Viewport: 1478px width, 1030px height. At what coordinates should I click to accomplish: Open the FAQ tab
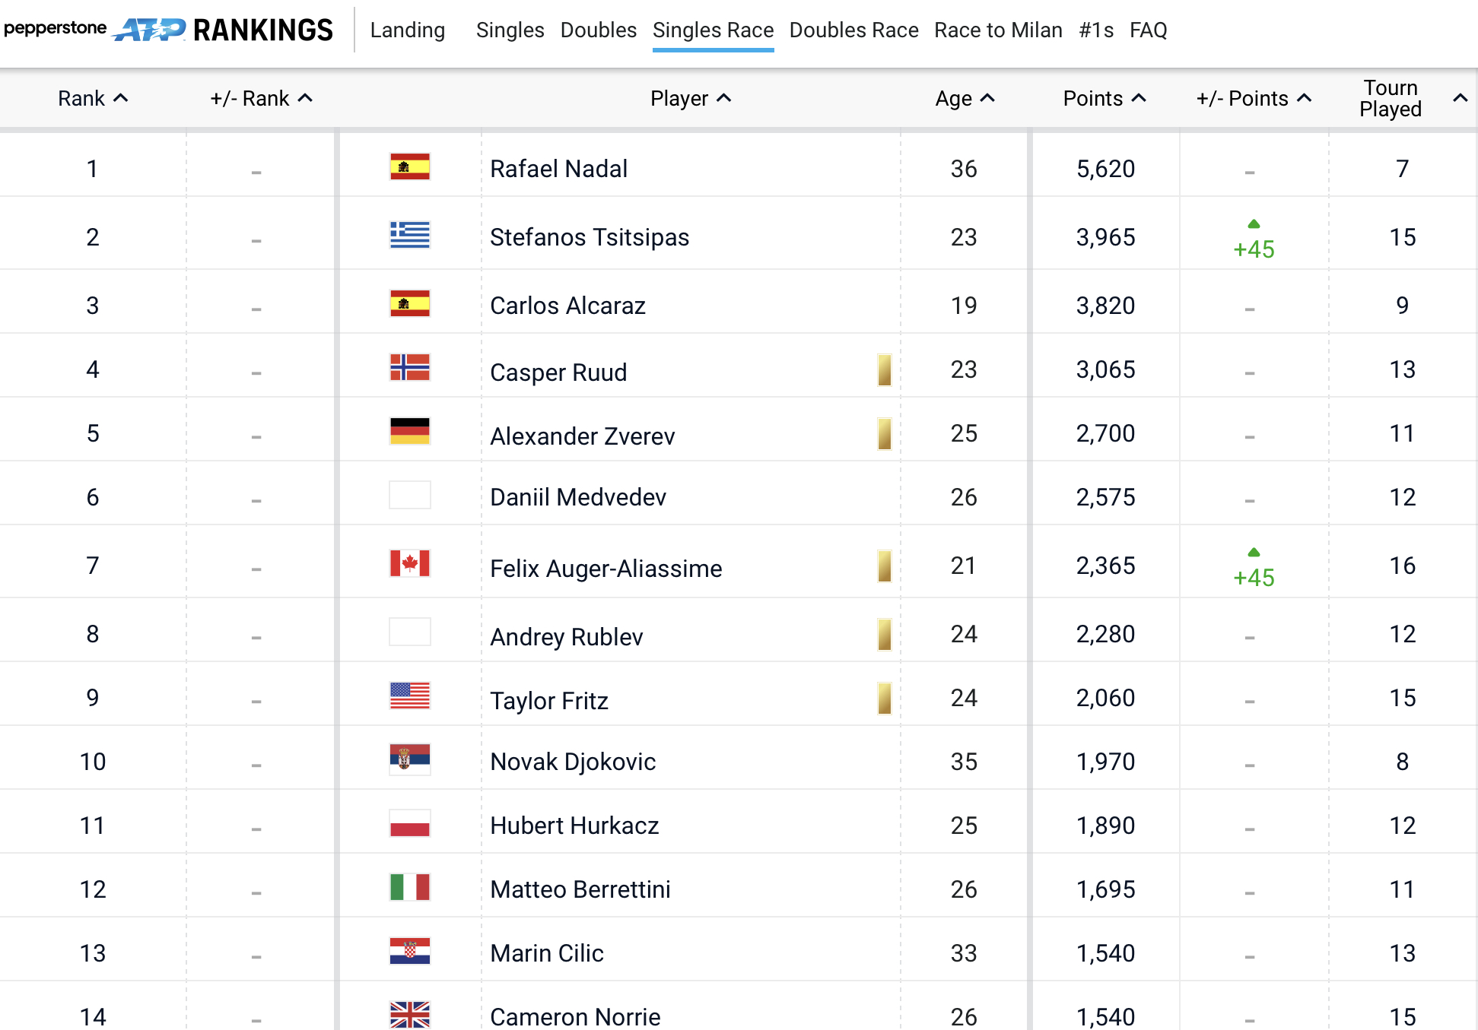1148,30
